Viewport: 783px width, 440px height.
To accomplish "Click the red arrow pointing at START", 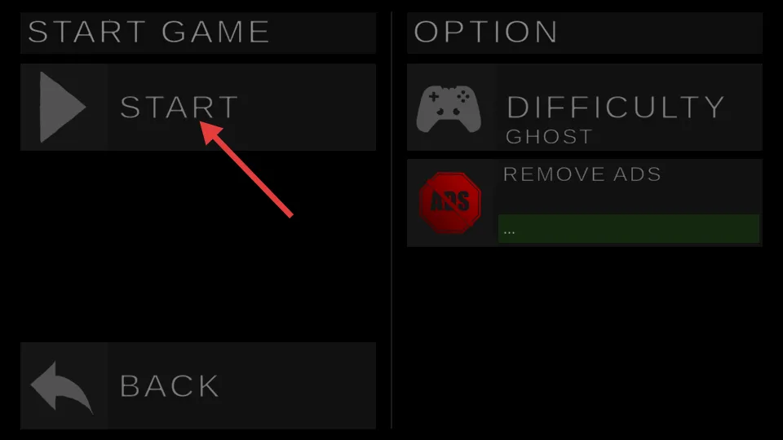I will pos(246,169).
